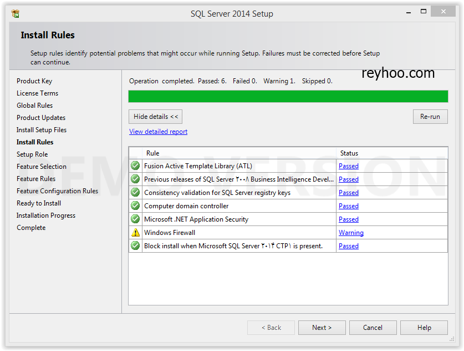Open Passed status for Consistency validation rule
Image resolution: width=464 pixels, height=351 pixels.
click(x=349, y=193)
